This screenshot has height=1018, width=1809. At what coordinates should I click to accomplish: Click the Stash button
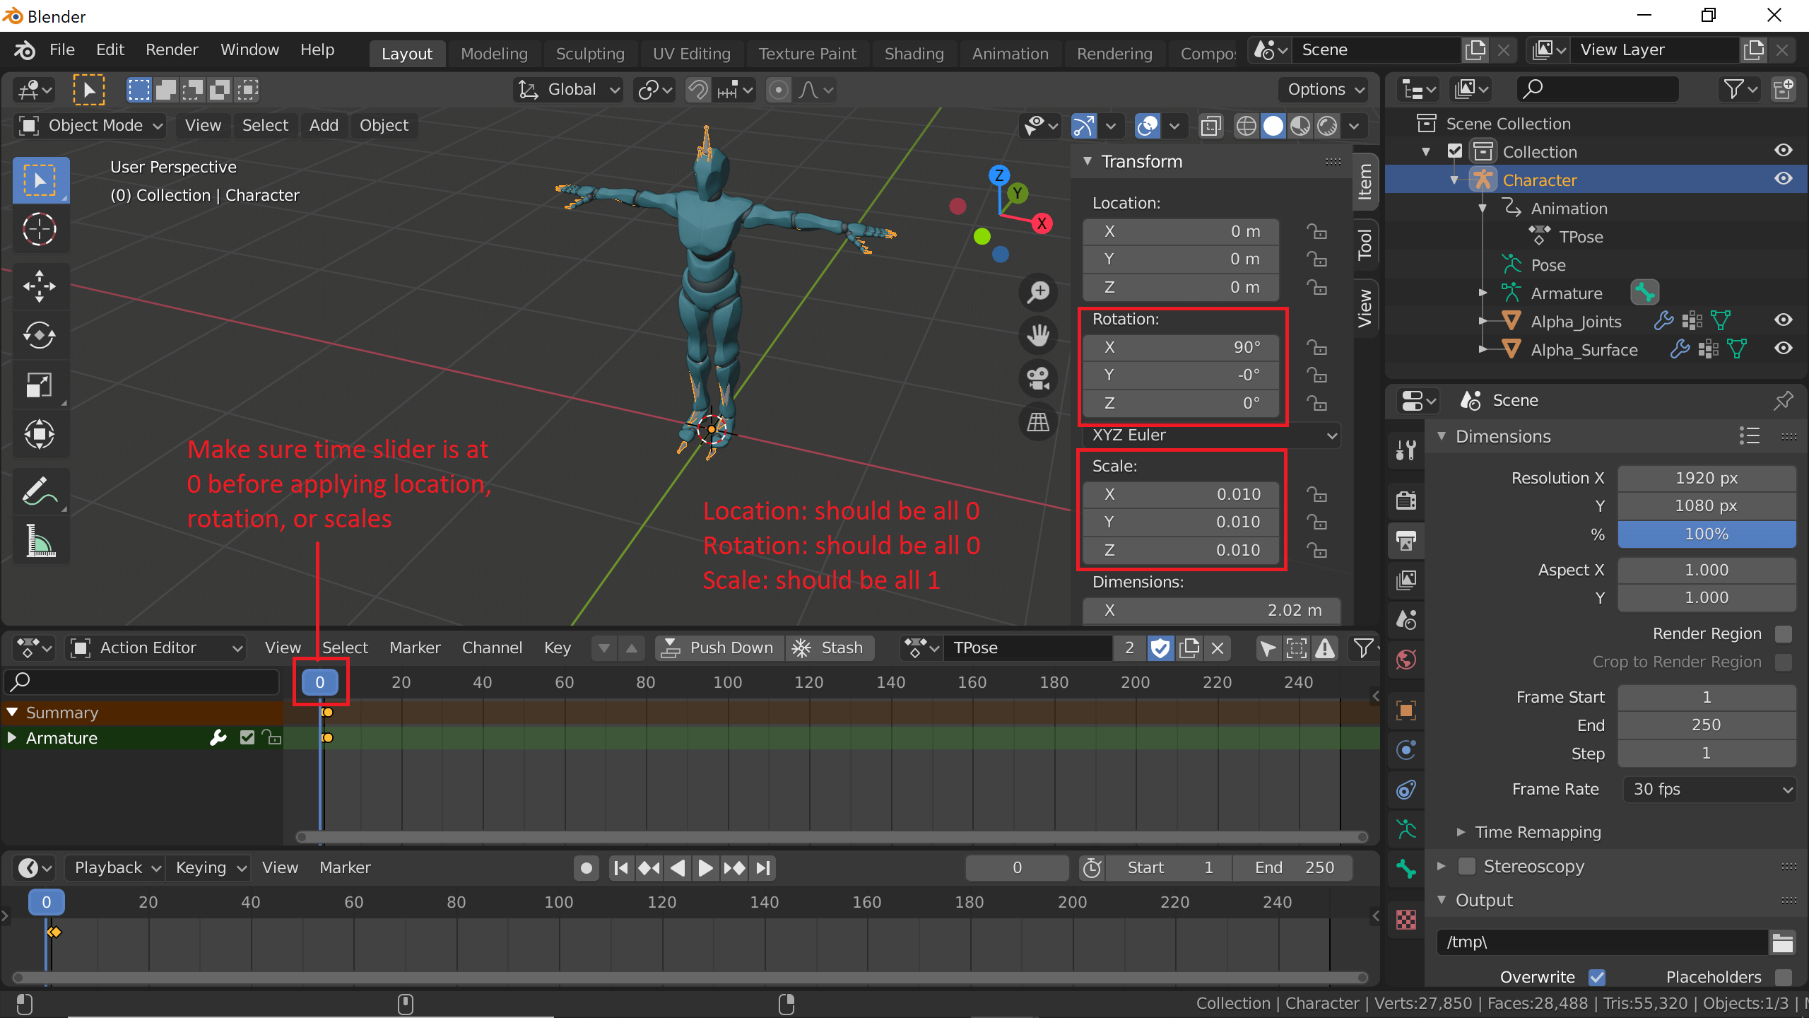[830, 648]
